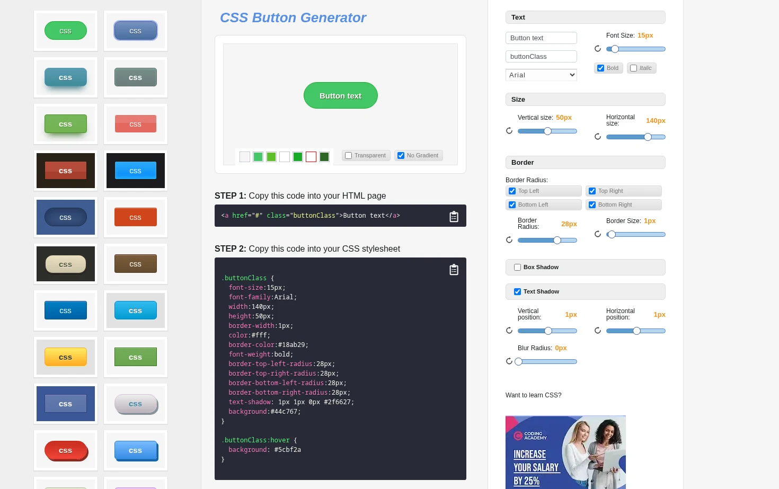Screen dimensions: 779x489
Task: Select the yellow css button preset
Action: [x=66, y=357]
